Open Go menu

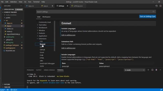[25, 2]
